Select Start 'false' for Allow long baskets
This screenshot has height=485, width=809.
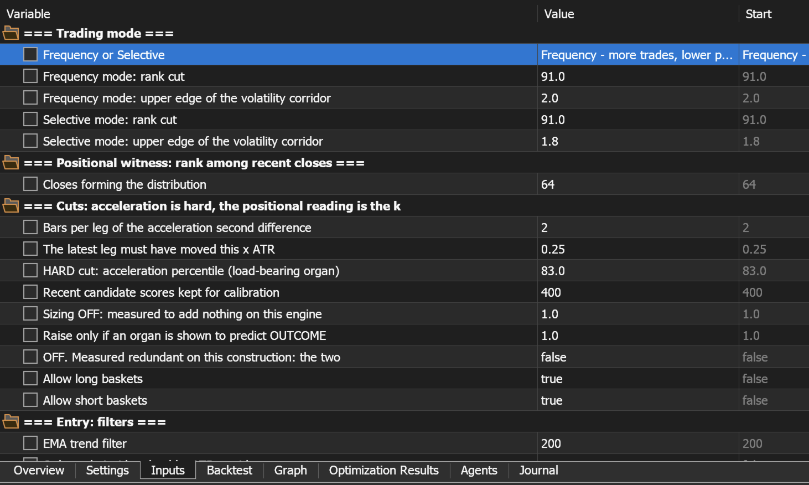(774, 379)
